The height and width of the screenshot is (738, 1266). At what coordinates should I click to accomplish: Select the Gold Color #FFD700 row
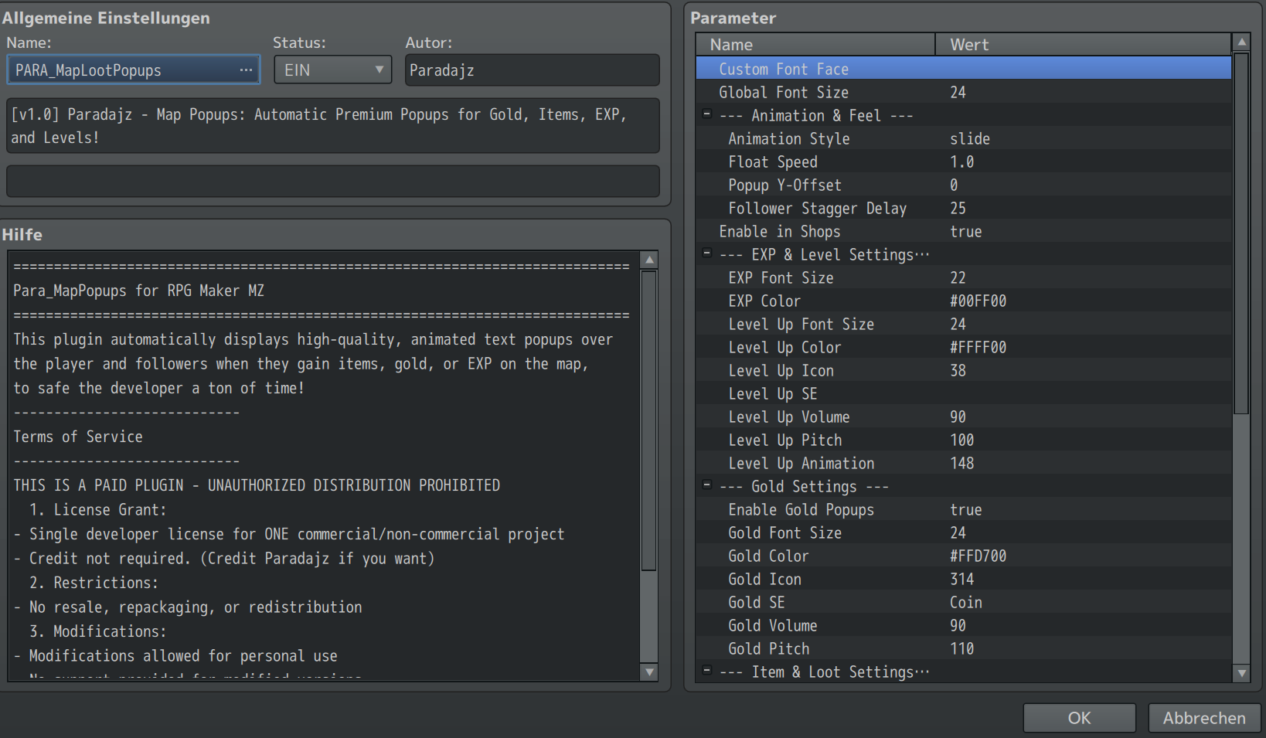[850, 556]
